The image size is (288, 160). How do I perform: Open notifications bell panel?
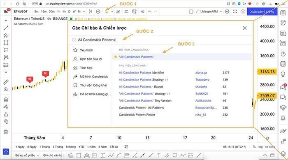coord(283,118)
